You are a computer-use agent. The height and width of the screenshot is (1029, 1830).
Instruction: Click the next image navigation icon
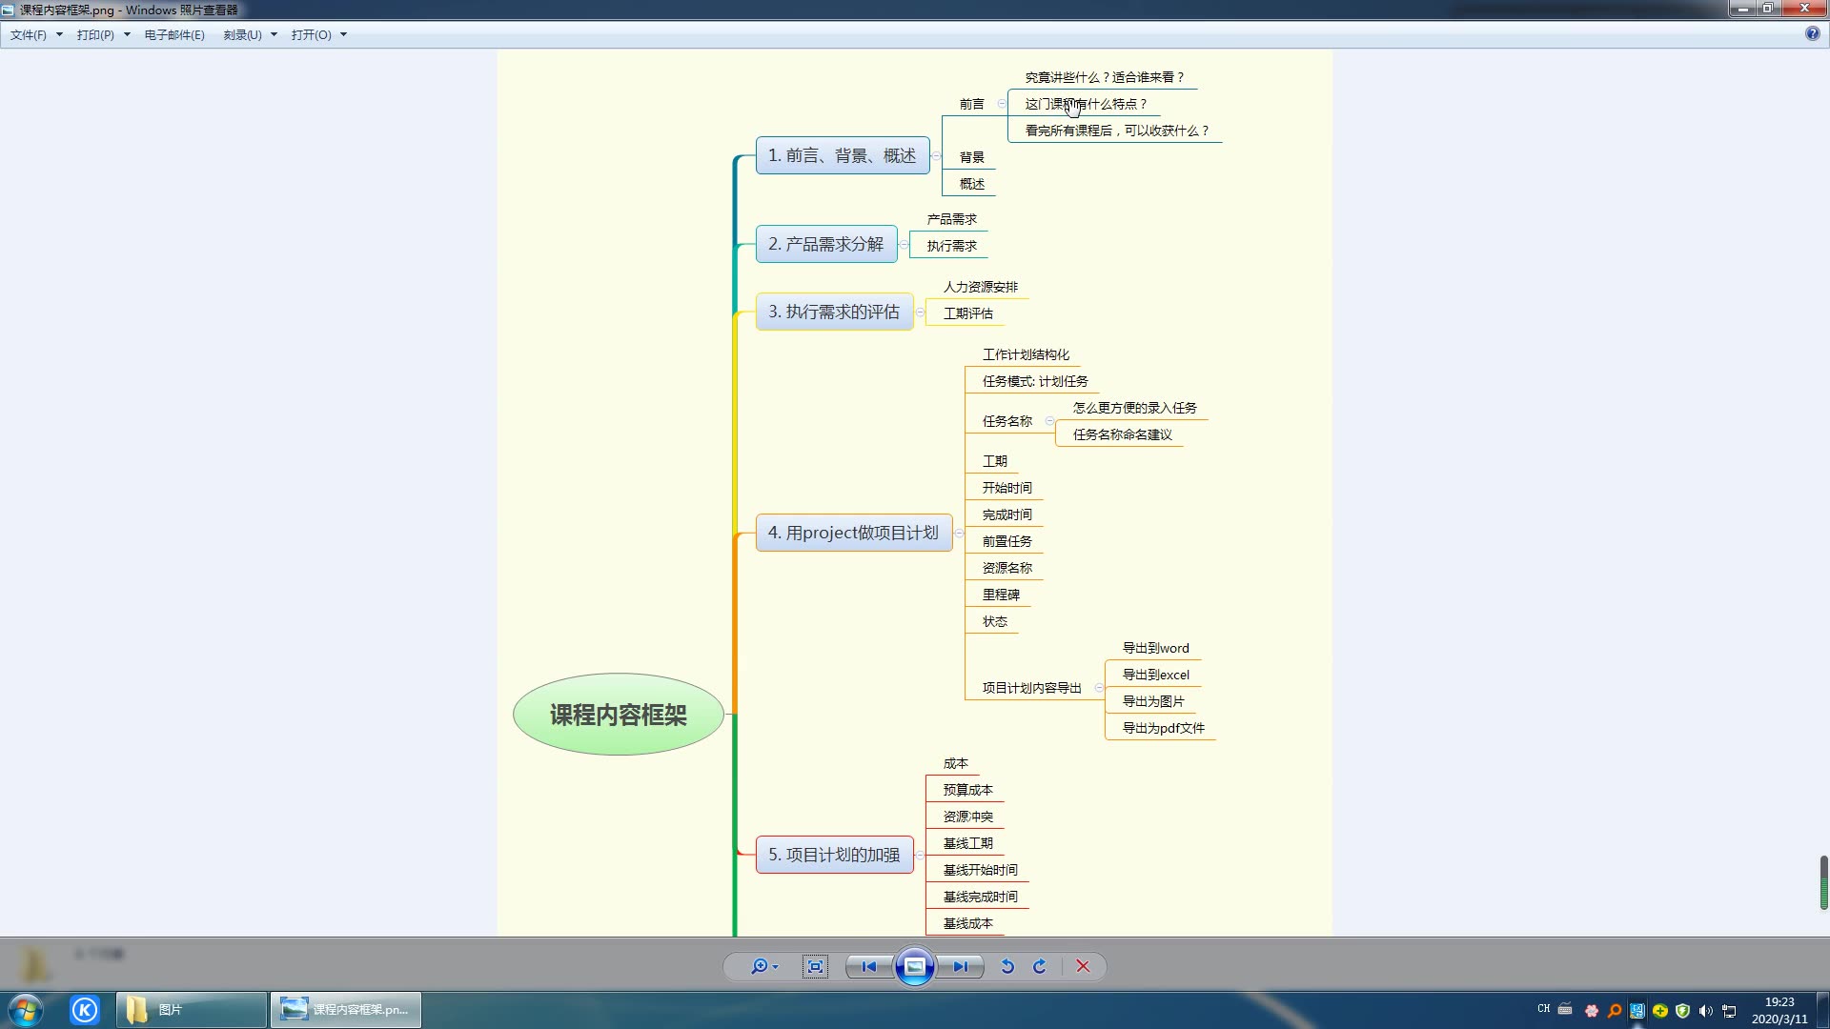coord(960,966)
